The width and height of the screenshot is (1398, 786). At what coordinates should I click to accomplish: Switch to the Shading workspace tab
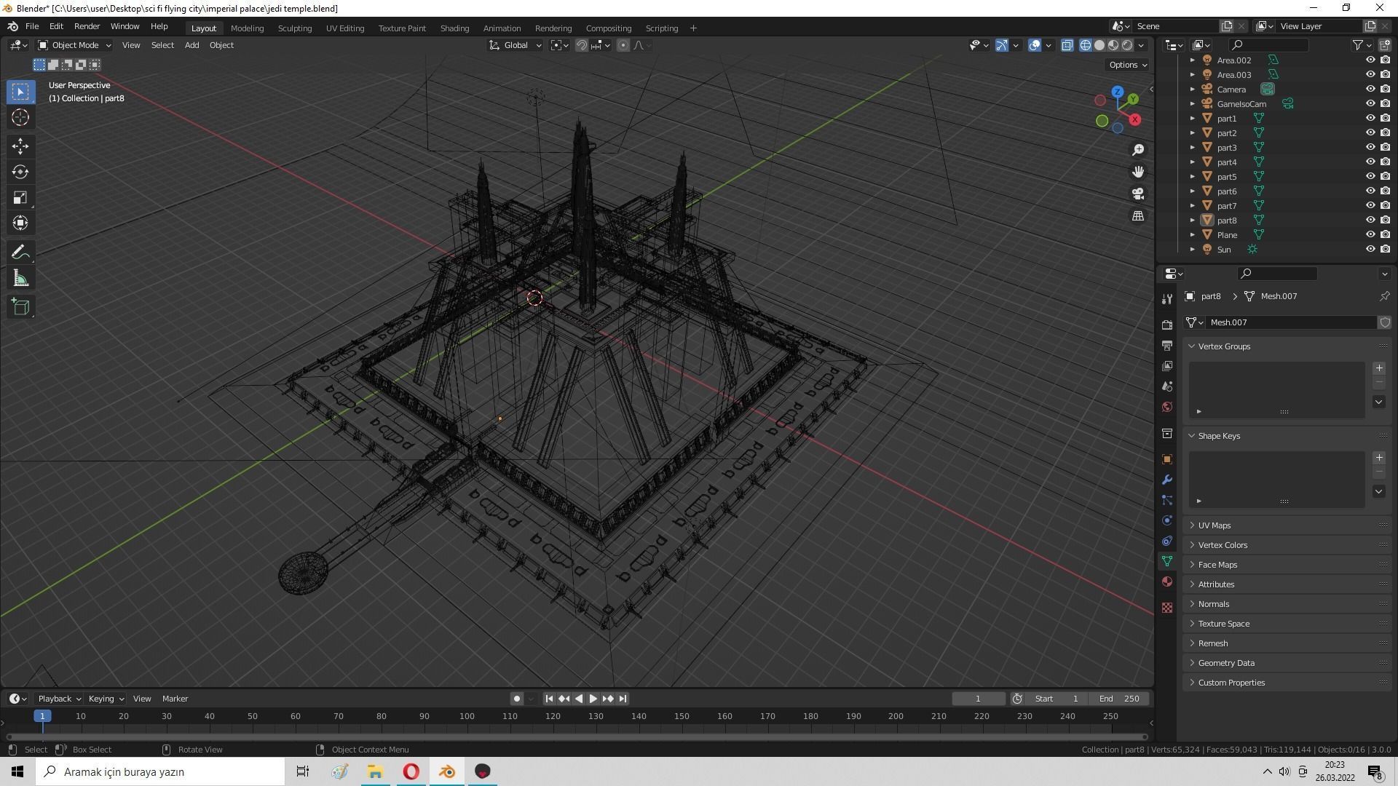click(x=454, y=28)
